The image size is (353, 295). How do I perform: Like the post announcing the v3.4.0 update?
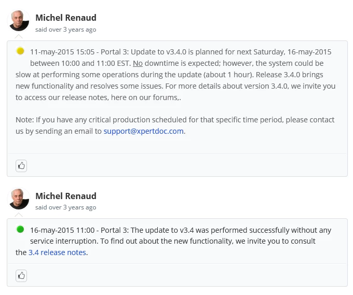click(21, 166)
